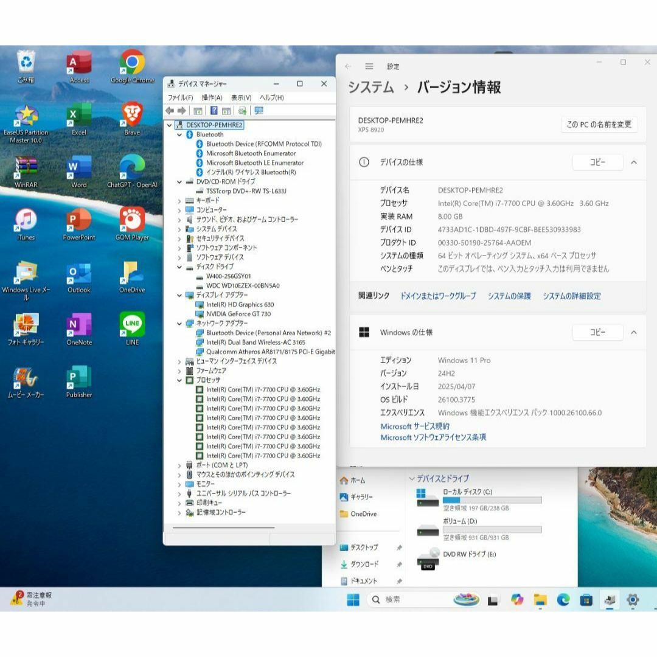Viewport: 657px width, 657px height.
Task: Click the blue Help icon in Device Manager toolbar
Action: 214,111
